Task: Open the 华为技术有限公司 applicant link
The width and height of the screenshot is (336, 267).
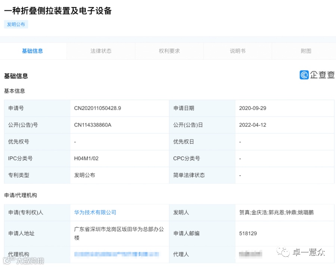Action: pyautogui.click(x=95, y=213)
